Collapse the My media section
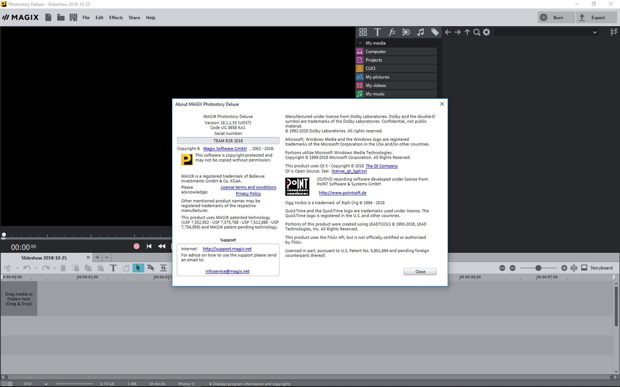Screen dimensions: 620x387 [x=360, y=43]
